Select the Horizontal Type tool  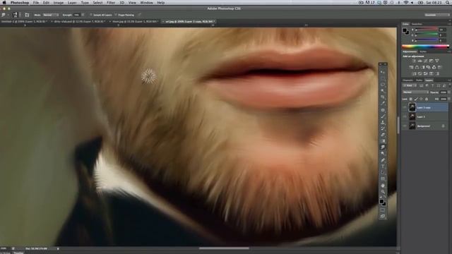[x=383, y=167]
